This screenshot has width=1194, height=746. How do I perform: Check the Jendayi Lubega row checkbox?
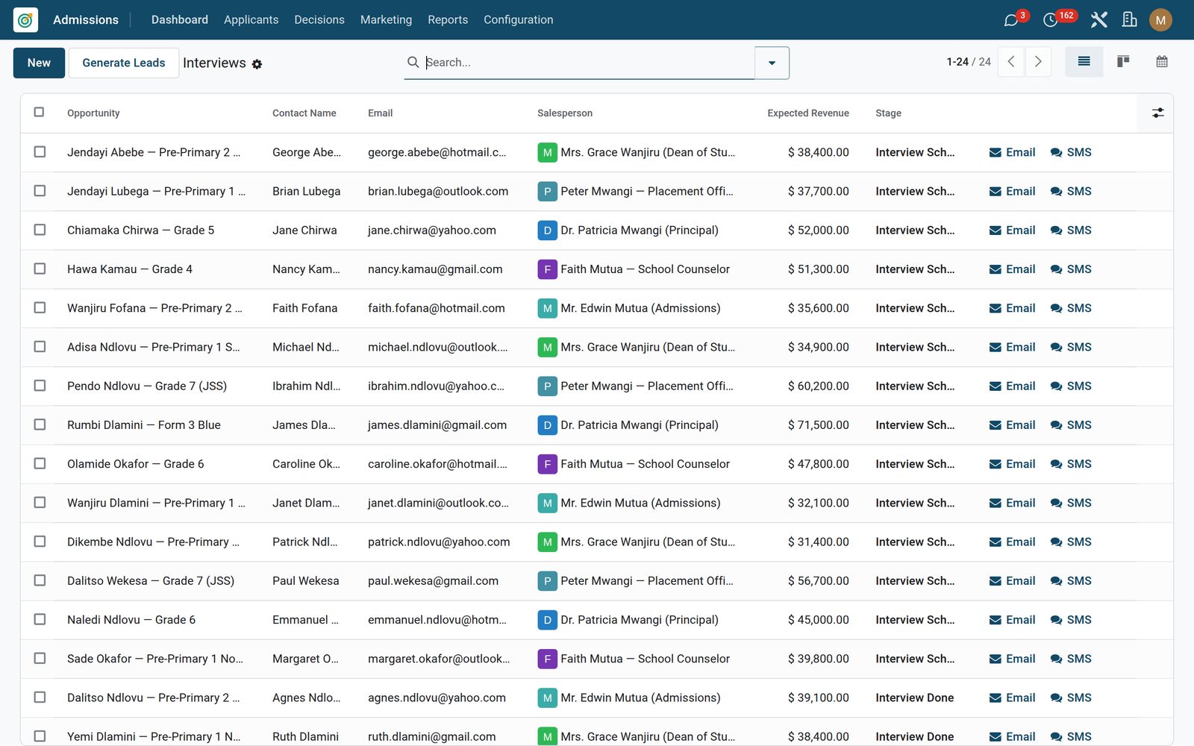pyautogui.click(x=40, y=191)
